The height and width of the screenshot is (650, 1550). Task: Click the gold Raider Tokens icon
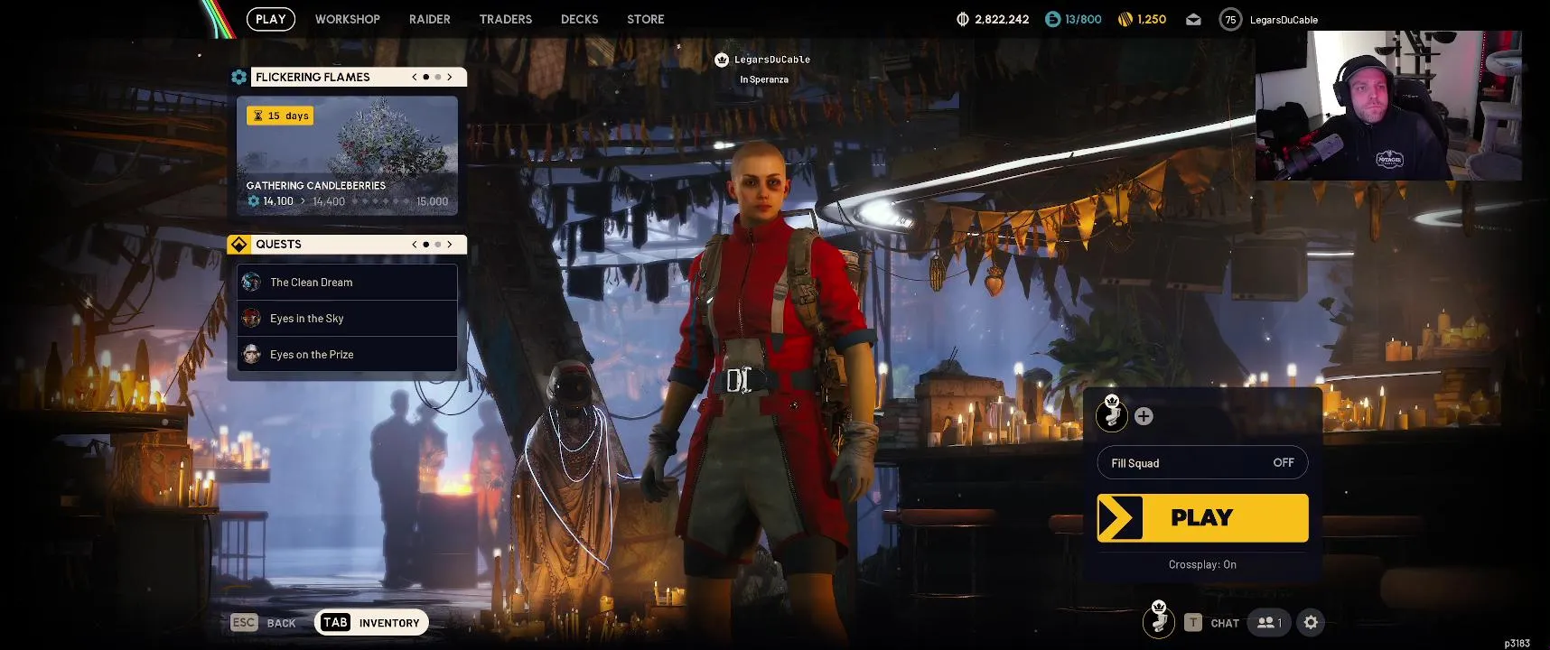click(x=1125, y=19)
